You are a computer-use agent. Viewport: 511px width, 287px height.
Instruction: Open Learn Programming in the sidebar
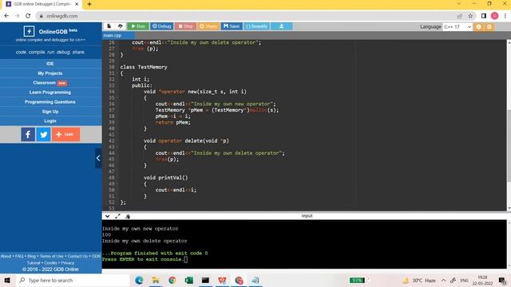[x=50, y=92]
